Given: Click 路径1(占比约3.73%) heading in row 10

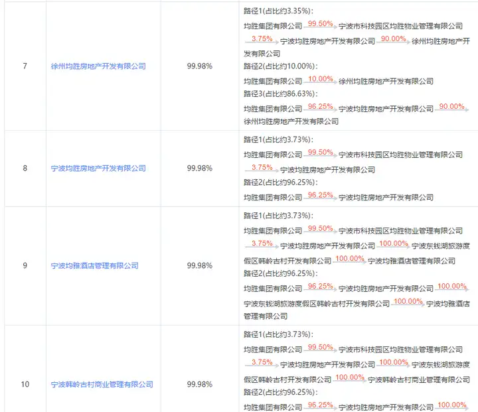Looking at the screenshot, I should click(278, 334).
